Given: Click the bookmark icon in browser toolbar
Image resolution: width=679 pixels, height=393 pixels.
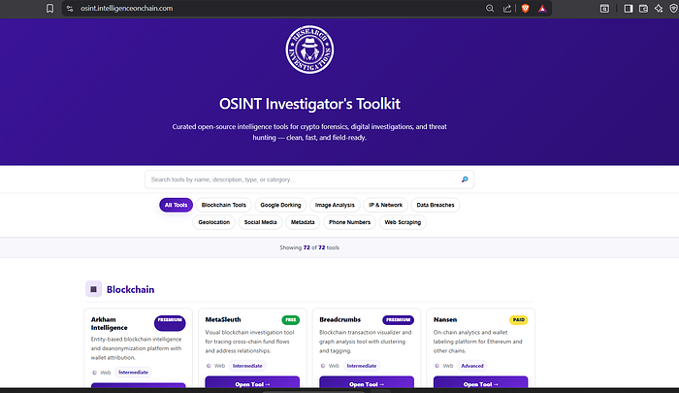Looking at the screenshot, I should [x=49, y=8].
